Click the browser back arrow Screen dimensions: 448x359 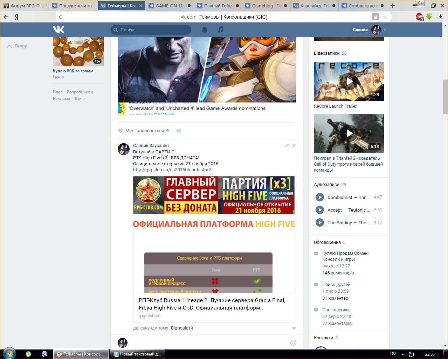click(x=6, y=17)
